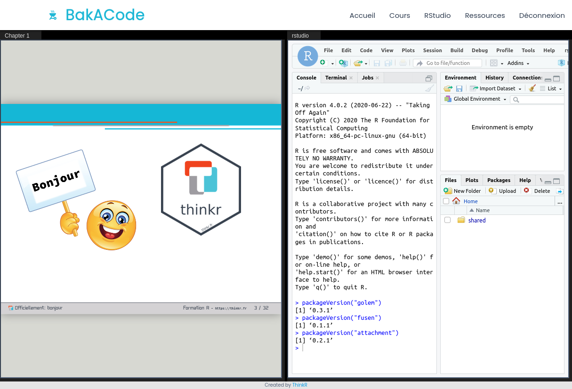
Task: Save the current document with the toolbar disk icon
Action: tap(377, 63)
